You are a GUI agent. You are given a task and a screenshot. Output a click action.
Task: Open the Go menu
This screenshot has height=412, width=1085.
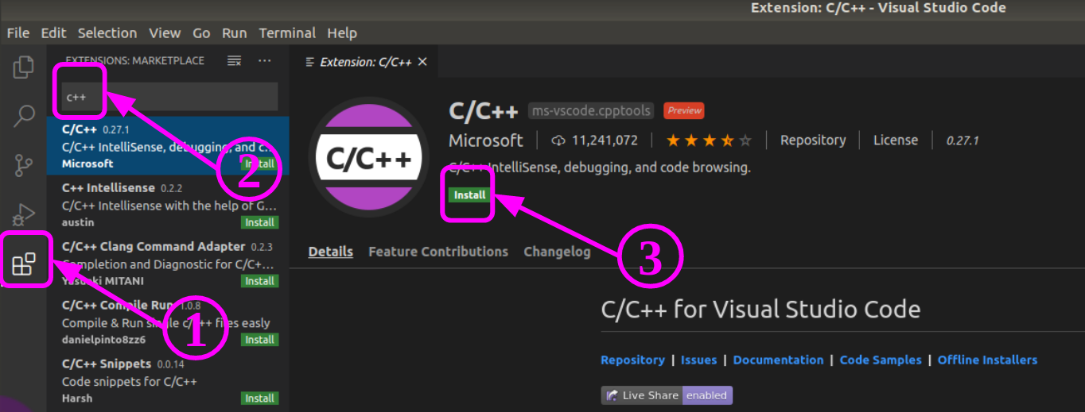[201, 33]
